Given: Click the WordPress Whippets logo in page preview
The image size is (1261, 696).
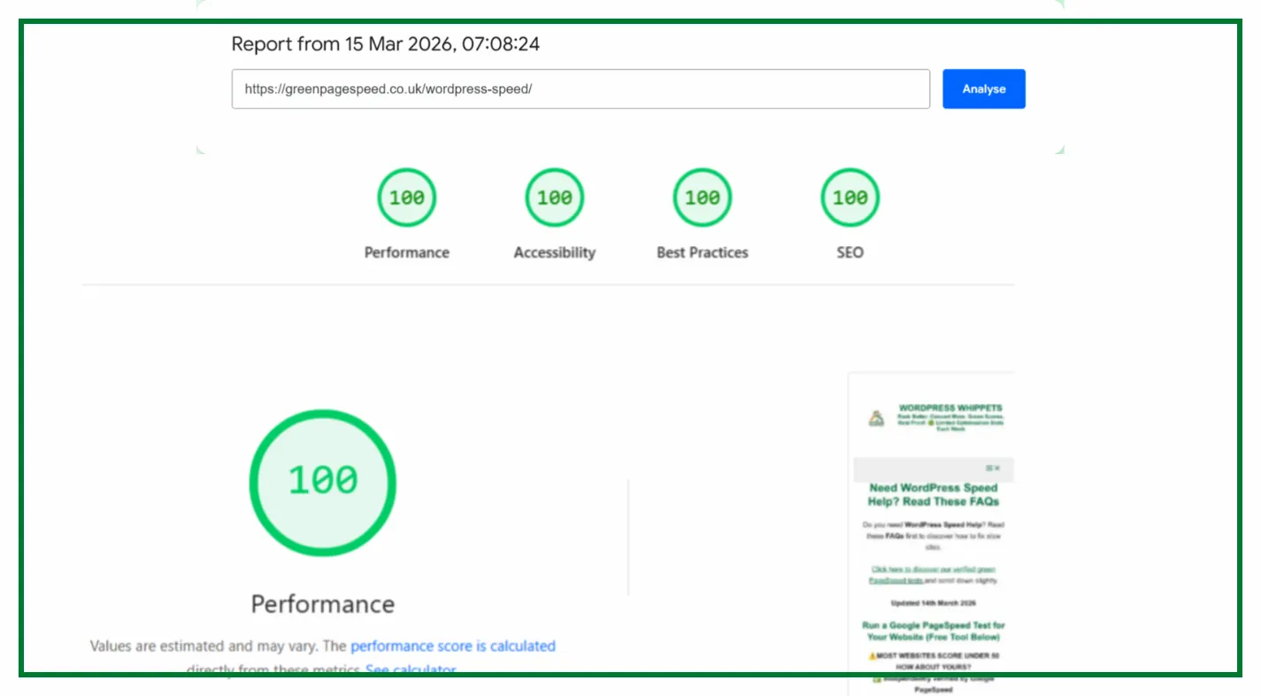Looking at the screenshot, I should (875, 419).
